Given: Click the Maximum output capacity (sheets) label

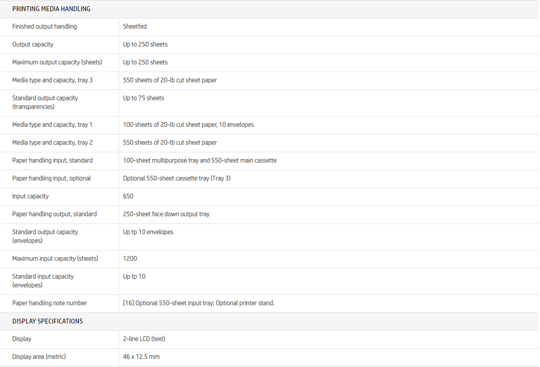Looking at the screenshot, I should pos(57,62).
